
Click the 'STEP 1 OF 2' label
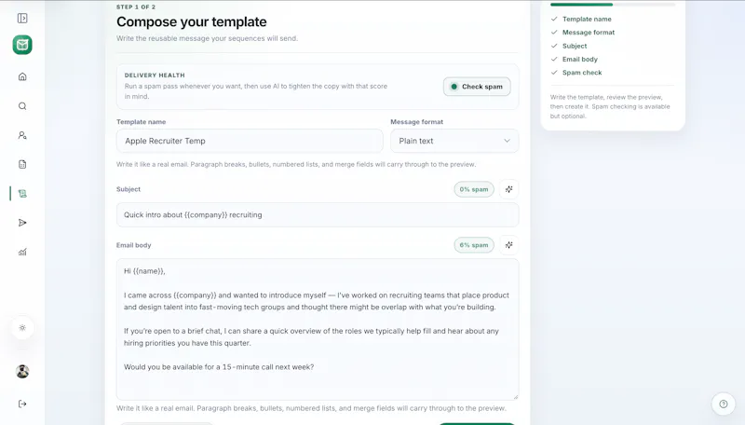(x=136, y=7)
